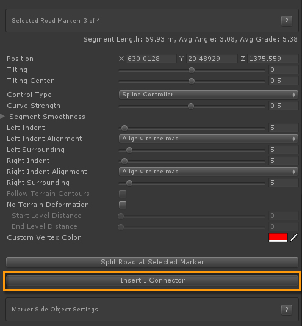Pick vertex color with the eyedropper icon
This screenshot has width=302, height=326.
tap(294, 237)
